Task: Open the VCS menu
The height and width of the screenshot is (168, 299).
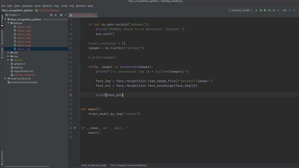Action: (x=71, y=6)
